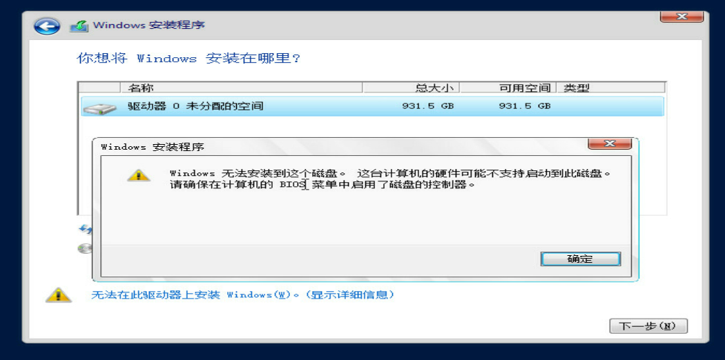Click the 下一步(N) button

(648, 326)
